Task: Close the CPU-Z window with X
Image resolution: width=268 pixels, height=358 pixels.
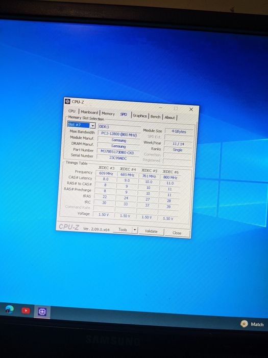Action: pos(191,109)
